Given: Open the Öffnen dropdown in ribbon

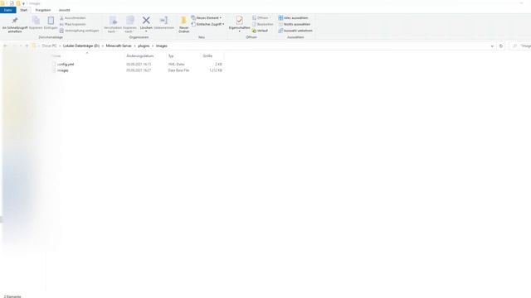Looking at the screenshot, I should click(x=270, y=18).
